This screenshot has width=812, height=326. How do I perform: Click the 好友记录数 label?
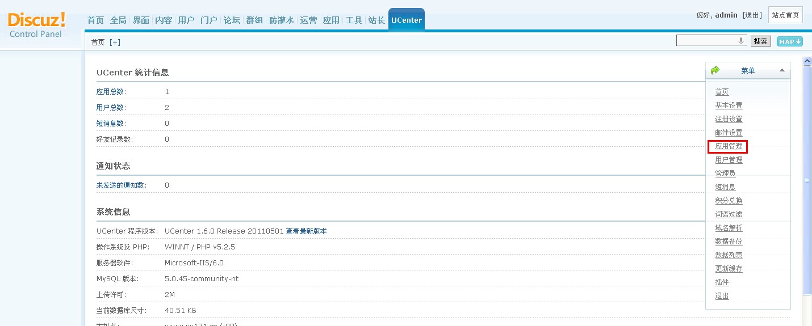click(x=115, y=139)
